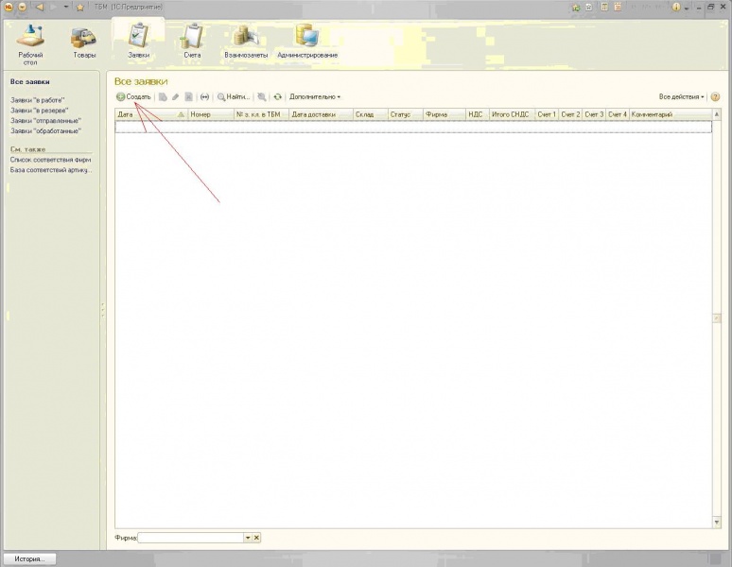The image size is (732, 567).
Task: Click the Дата доставки column header
Action: pos(321,114)
